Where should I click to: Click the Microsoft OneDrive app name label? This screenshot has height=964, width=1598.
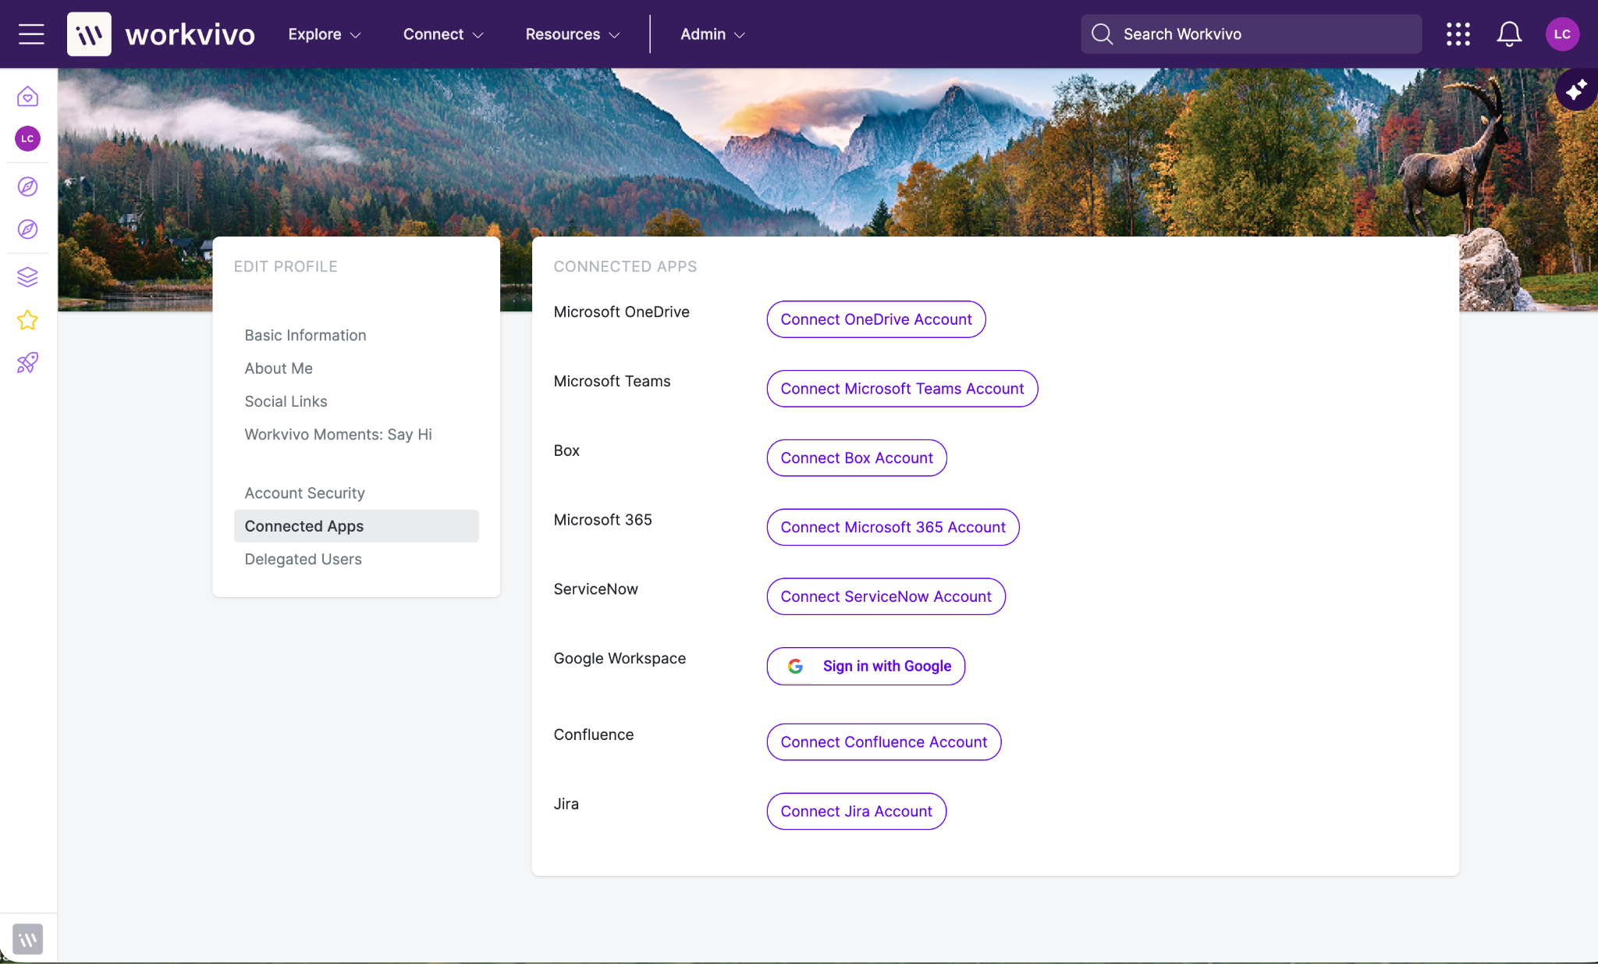coord(621,312)
